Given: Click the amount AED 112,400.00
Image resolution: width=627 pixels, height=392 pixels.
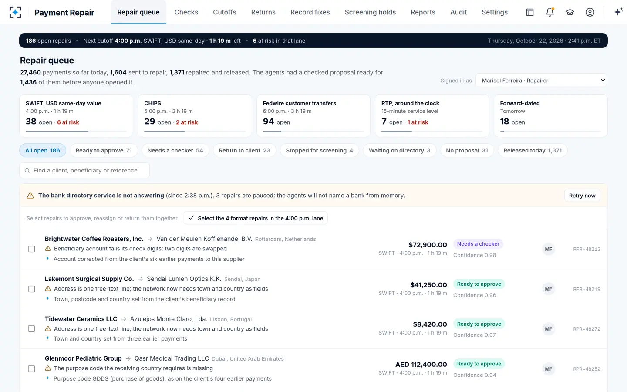Looking at the screenshot, I should [x=421, y=365].
